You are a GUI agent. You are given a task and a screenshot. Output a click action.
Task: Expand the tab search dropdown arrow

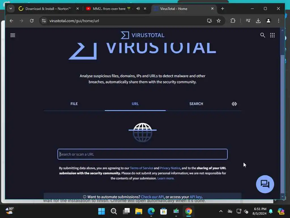11,9
